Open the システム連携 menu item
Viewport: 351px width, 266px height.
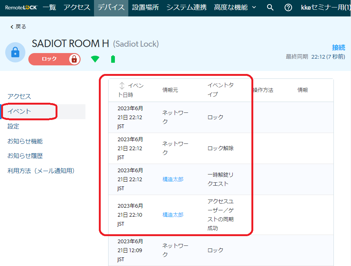pos(187,7)
